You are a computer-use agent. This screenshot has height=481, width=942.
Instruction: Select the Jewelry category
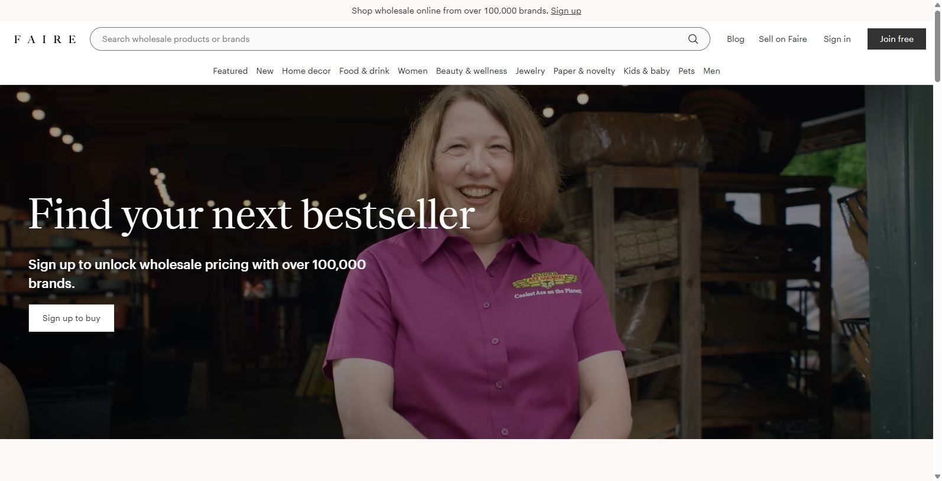coord(530,71)
